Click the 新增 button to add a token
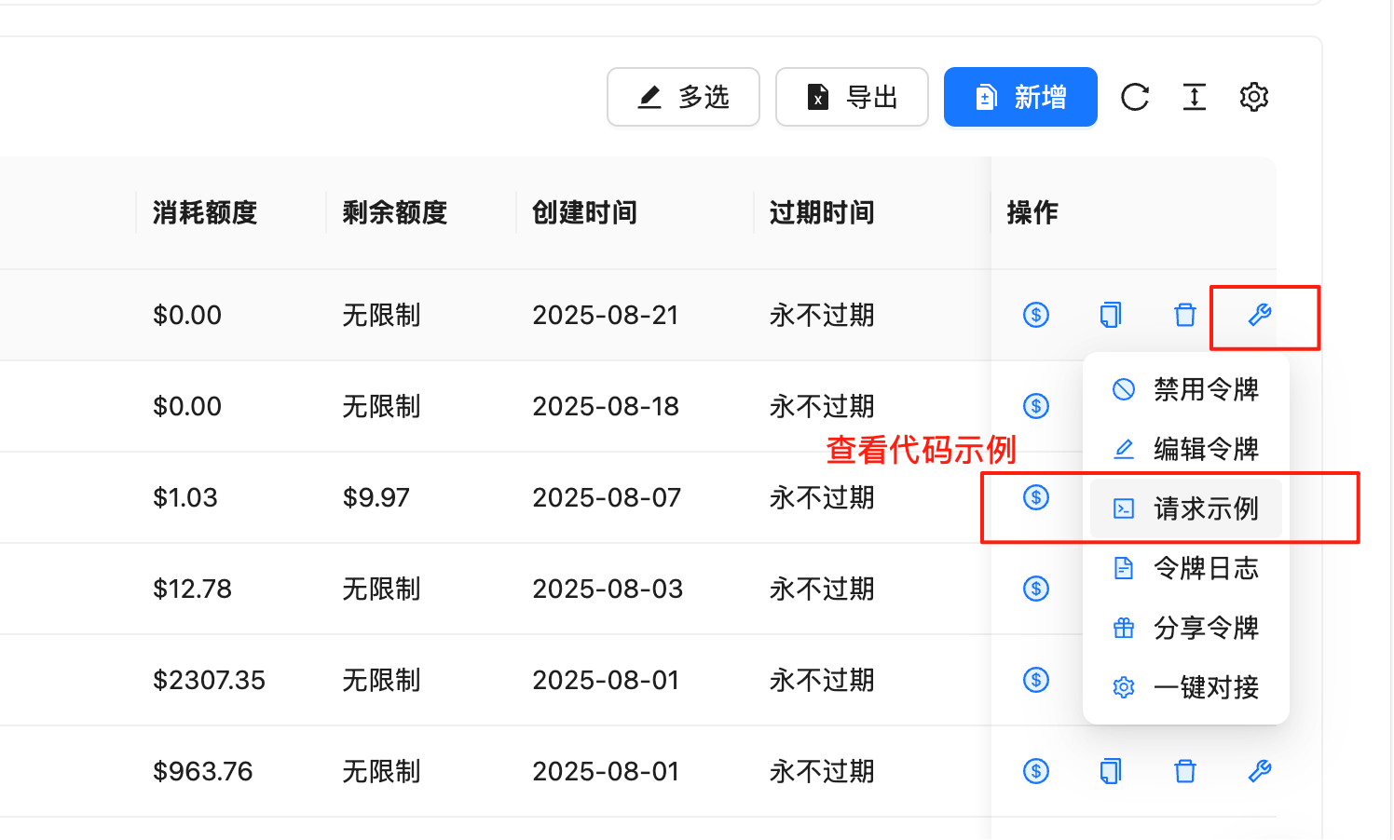This screenshot has height=840, width=1394. [x=1020, y=96]
